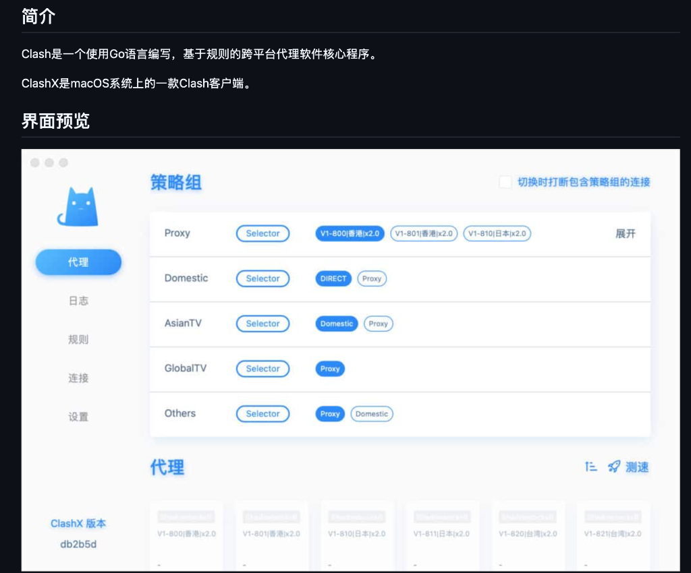Viewport: 691px width, 573px height.
Task: Click the sort order icon next to 测速
Action: (x=590, y=466)
